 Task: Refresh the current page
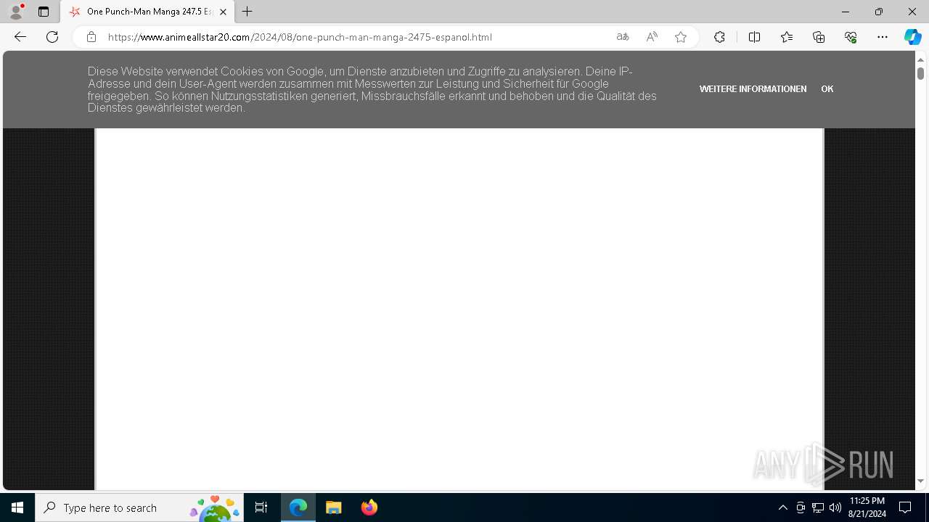click(52, 37)
